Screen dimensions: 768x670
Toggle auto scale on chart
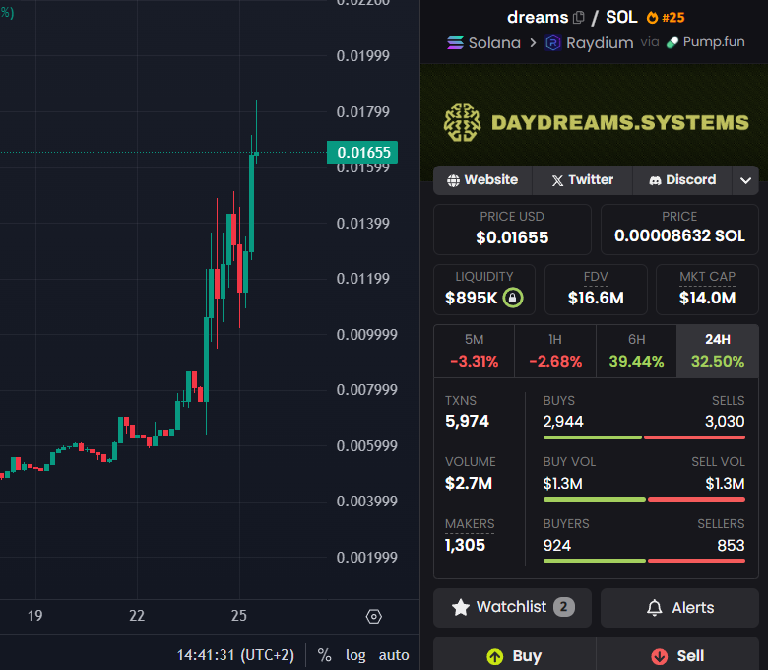click(x=394, y=655)
